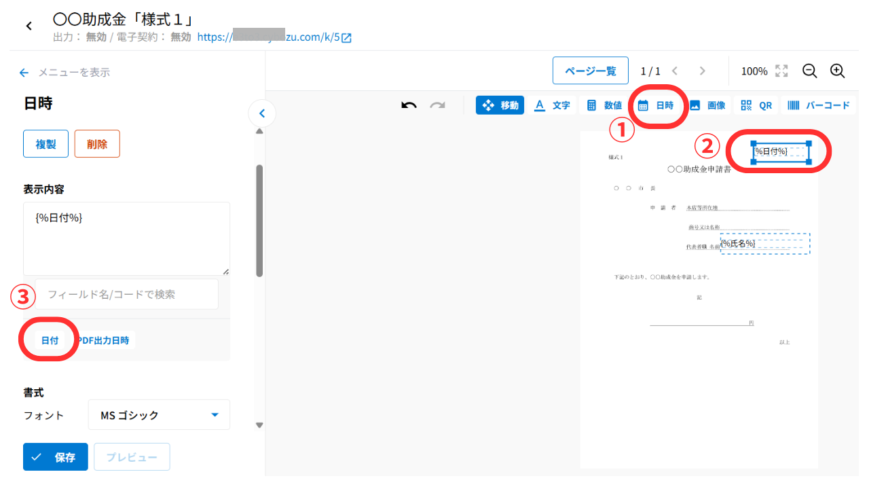This screenshot has width=869, height=489.
Task: Click the 保存 save button
Action: tap(56, 457)
